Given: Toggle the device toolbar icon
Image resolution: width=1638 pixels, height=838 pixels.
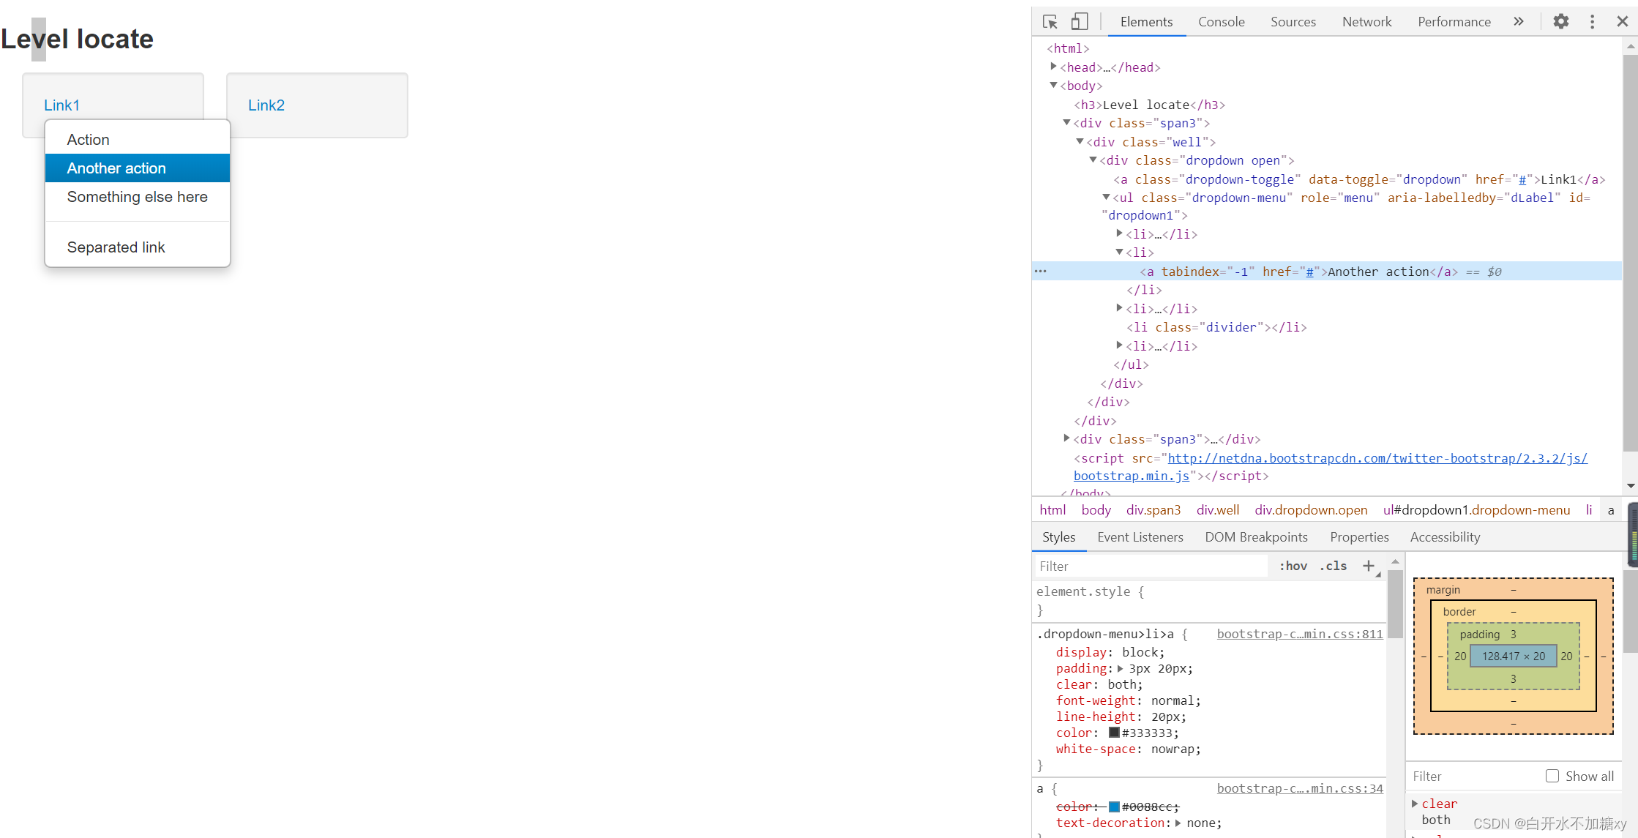Looking at the screenshot, I should click(x=1080, y=22).
